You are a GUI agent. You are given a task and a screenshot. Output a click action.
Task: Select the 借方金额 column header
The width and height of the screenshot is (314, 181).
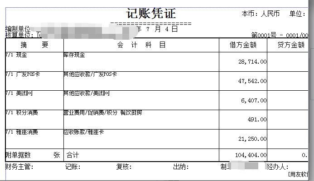tap(244, 45)
